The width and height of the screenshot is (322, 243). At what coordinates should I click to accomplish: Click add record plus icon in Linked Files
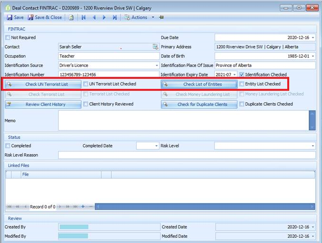click(x=83, y=206)
